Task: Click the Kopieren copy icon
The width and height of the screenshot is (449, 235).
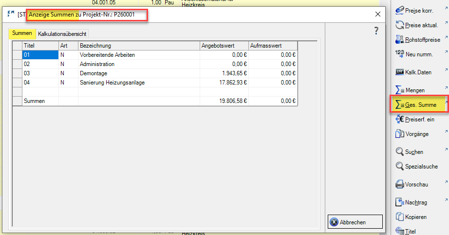Action: click(400, 217)
